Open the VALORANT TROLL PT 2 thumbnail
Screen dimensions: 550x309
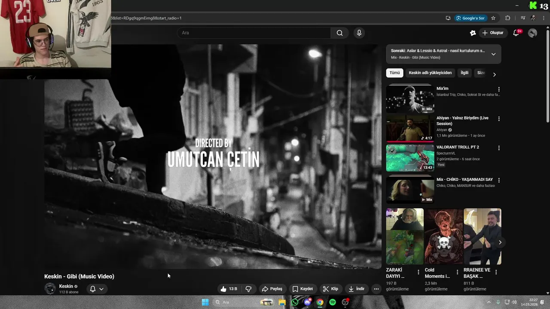click(x=410, y=158)
